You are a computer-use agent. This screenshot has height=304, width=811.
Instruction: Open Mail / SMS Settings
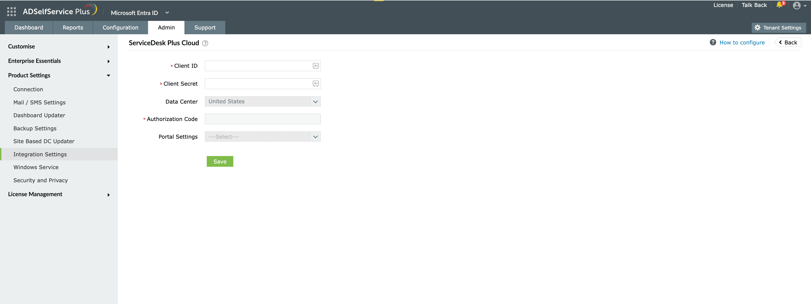pyautogui.click(x=39, y=102)
